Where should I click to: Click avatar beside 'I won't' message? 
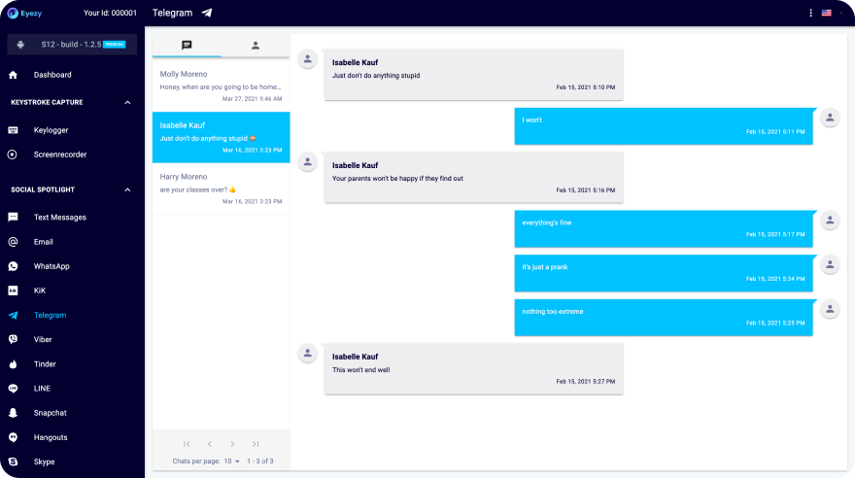pos(830,118)
